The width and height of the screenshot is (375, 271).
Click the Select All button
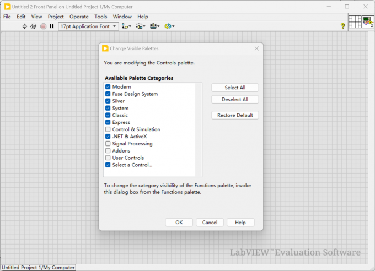click(235, 88)
